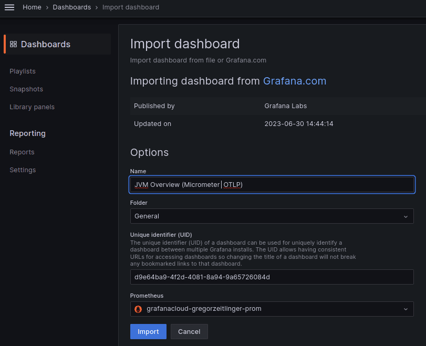Click the 'Published by' row label
426x346 pixels.
(154, 106)
